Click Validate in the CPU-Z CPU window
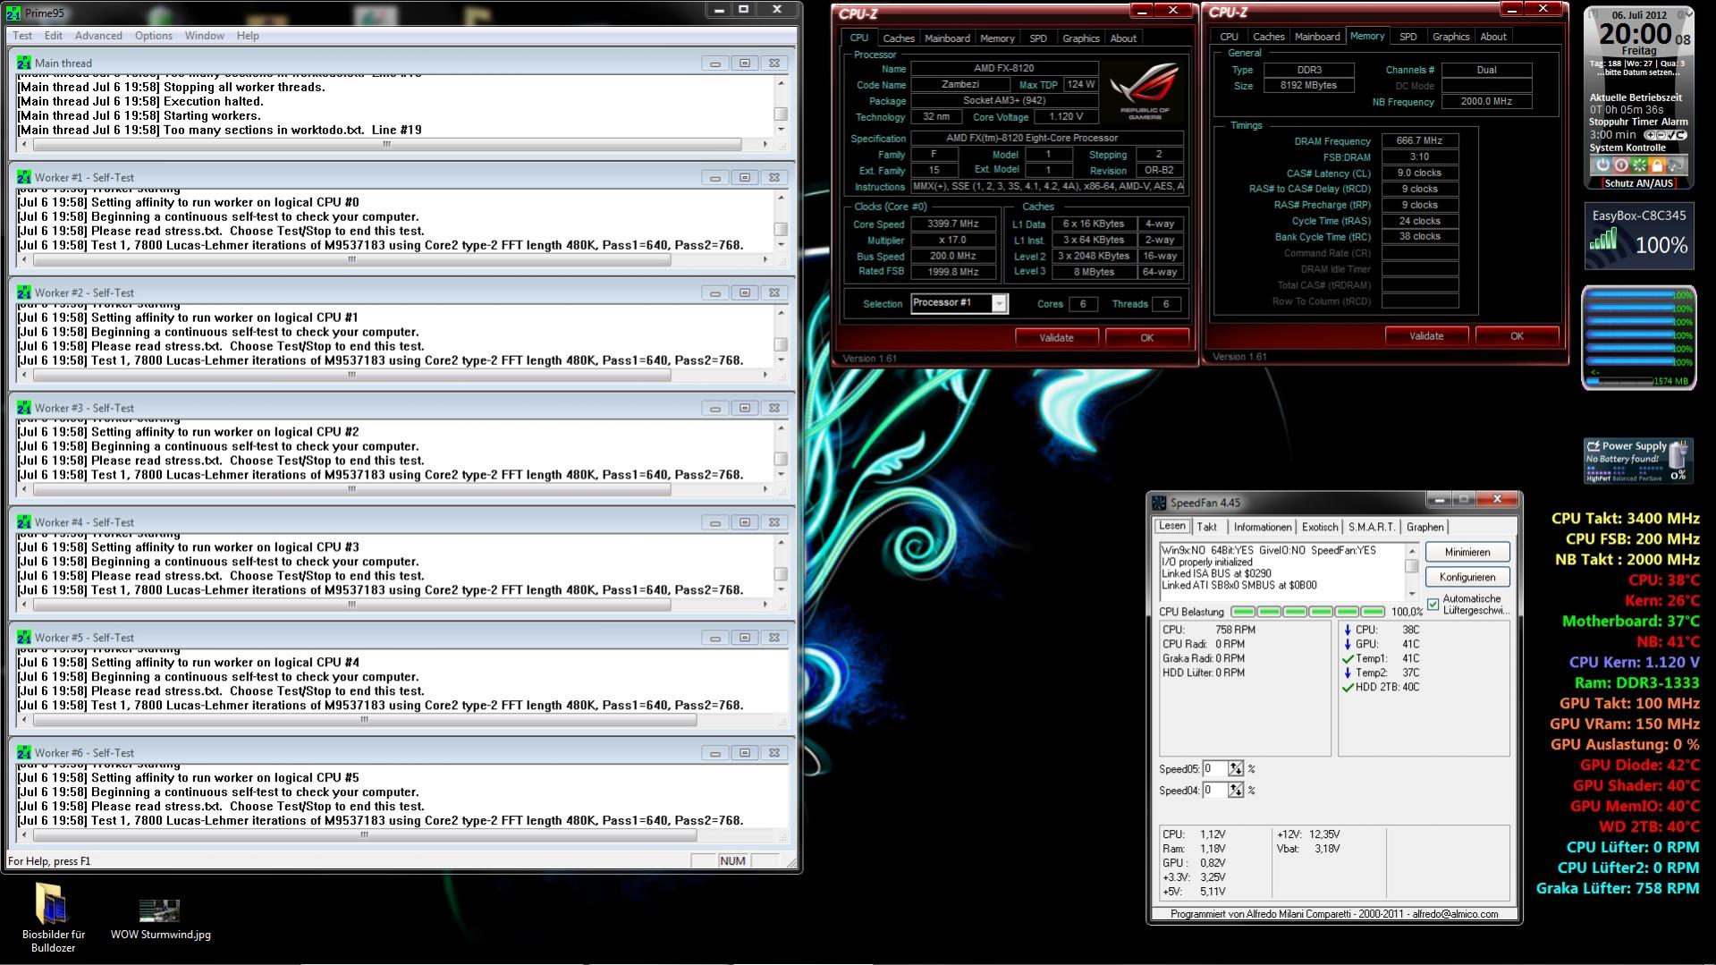This screenshot has height=965, width=1716. (1056, 338)
